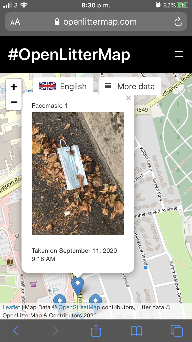Image resolution: width=192 pixels, height=342 pixels.
Task: Open the Leaflet link in the footer
Action: [x=11, y=307]
